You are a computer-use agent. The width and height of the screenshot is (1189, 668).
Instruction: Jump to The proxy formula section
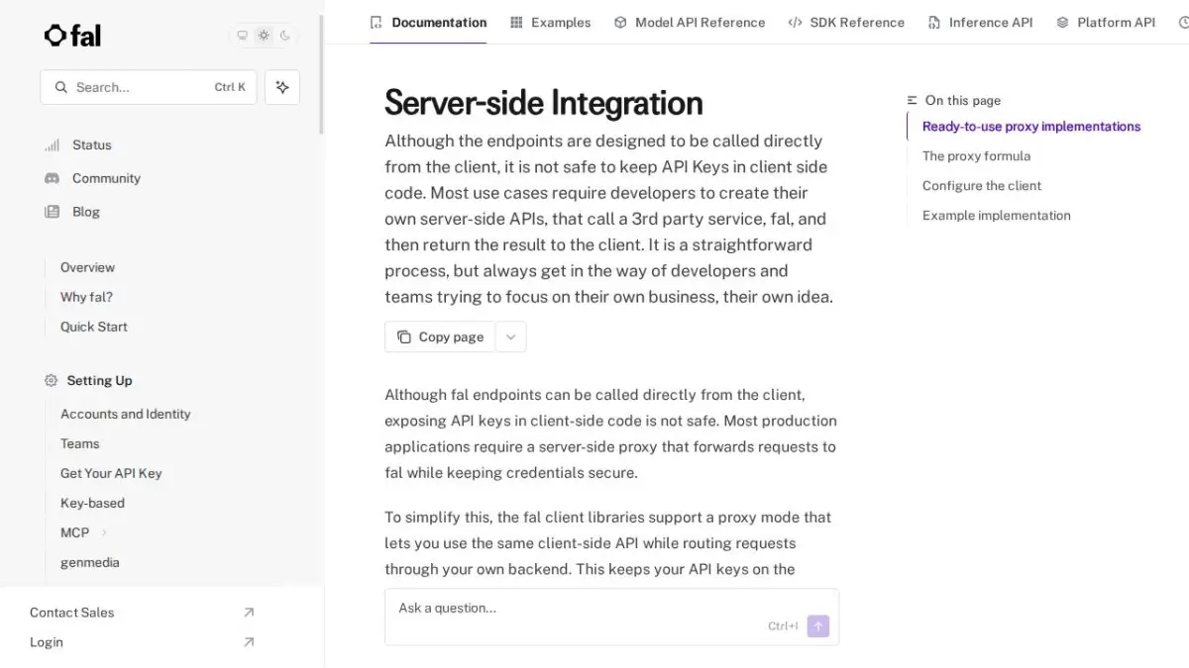coord(976,156)
